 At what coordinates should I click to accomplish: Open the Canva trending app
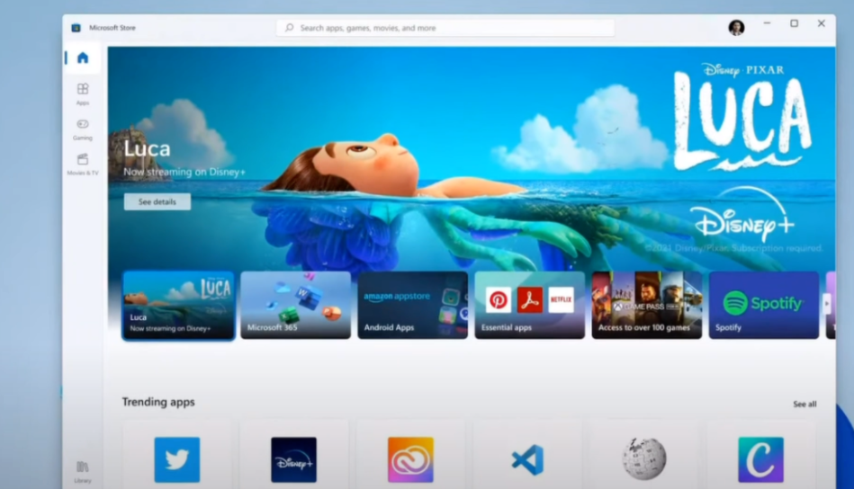[761, 459]
